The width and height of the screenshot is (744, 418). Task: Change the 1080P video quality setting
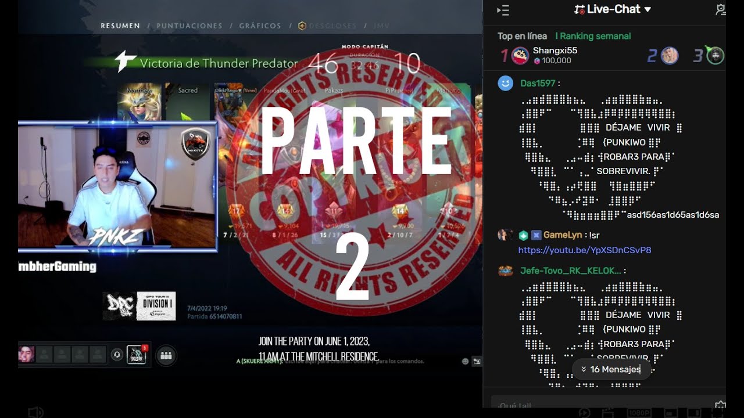(x=639, y=412)
